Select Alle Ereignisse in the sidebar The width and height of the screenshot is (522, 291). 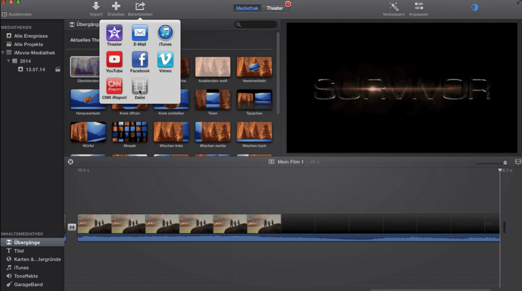pyautogui.click(x=31, y=36)
